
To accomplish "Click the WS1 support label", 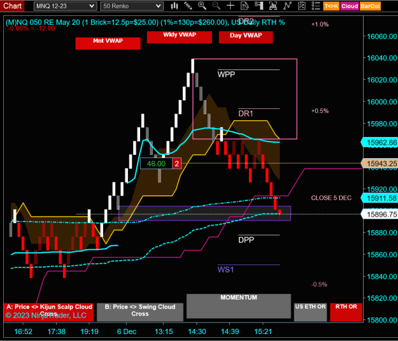I will point(225,270).
